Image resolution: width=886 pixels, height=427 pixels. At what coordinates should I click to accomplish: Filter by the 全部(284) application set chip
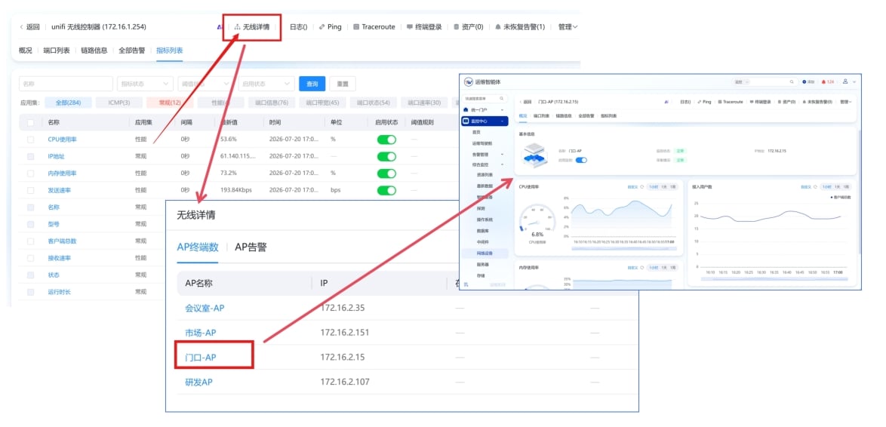tap(69, 103)
